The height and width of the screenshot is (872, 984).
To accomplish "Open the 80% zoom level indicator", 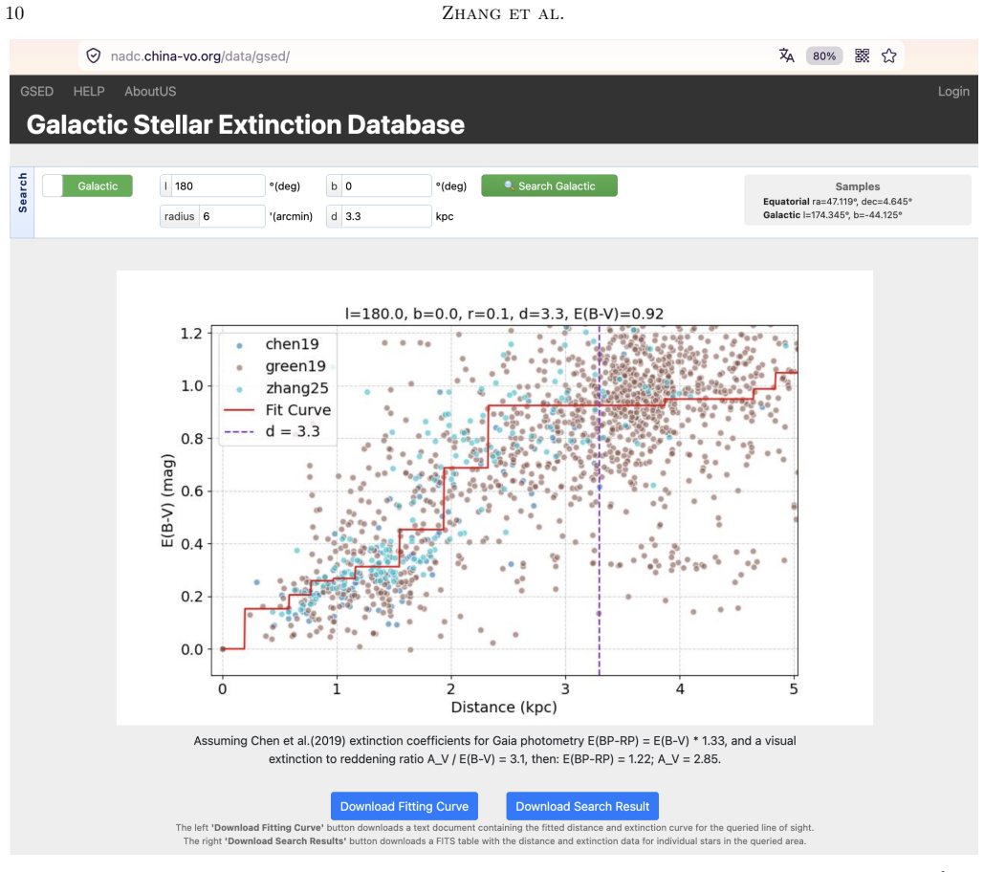I will coord(824,55).
